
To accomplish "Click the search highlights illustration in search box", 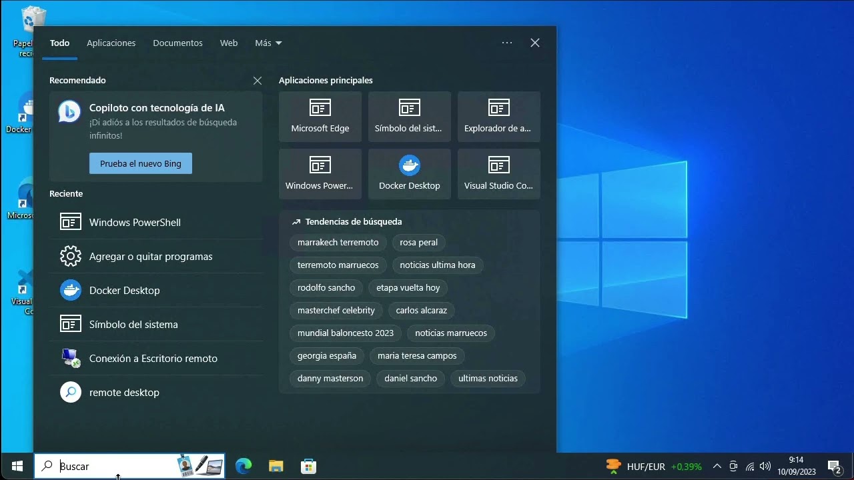I will 201,466.
